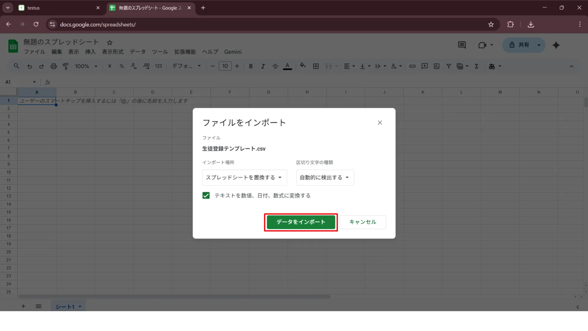588x331 pixels.
Task: Toggle bold formatting
Action: 251,66
